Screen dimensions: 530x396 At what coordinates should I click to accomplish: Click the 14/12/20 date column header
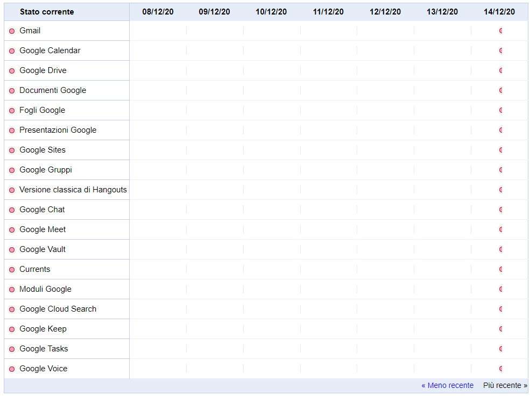coord(499,12)
